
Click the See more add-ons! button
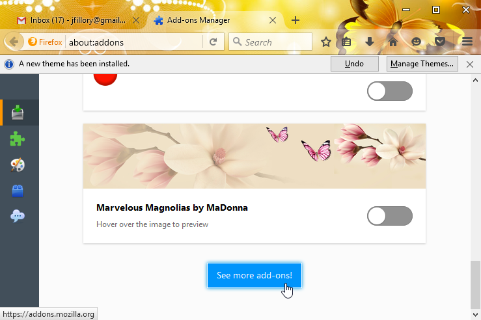254,276
